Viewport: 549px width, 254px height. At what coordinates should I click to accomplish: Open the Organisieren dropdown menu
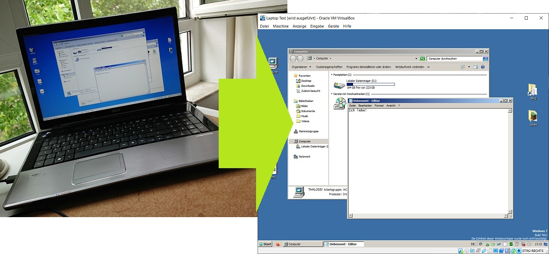[x=301, y=67]
